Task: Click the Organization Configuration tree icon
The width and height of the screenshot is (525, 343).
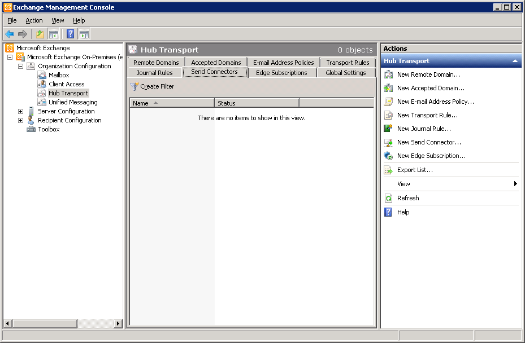Action: click(31, 66)
